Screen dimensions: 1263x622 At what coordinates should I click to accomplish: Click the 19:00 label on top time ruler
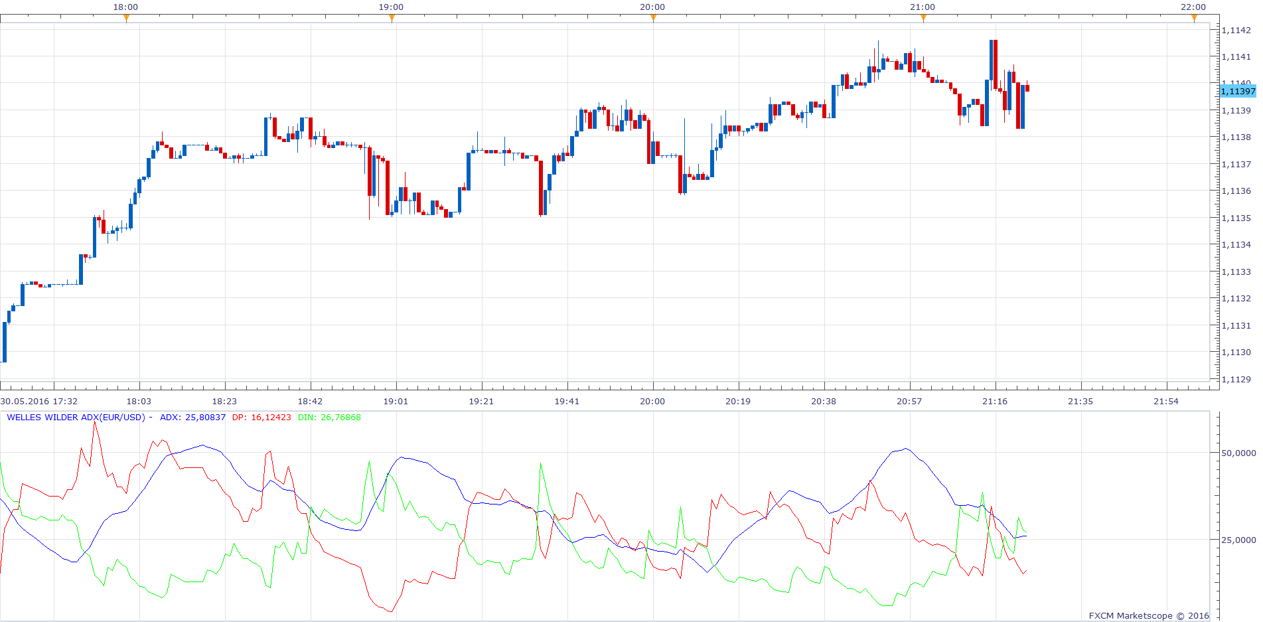pos(391,7)
